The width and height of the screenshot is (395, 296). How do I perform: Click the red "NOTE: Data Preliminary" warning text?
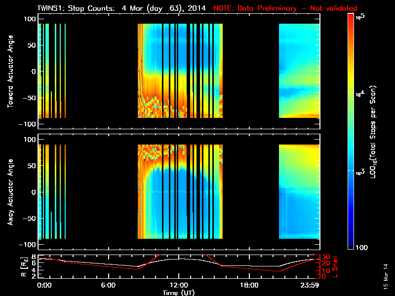[285, 8]
